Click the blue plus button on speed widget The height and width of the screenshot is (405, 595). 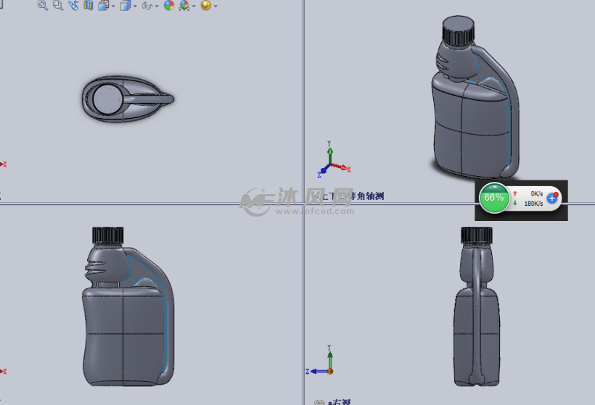pyautogui.click(x=552, y=198)
